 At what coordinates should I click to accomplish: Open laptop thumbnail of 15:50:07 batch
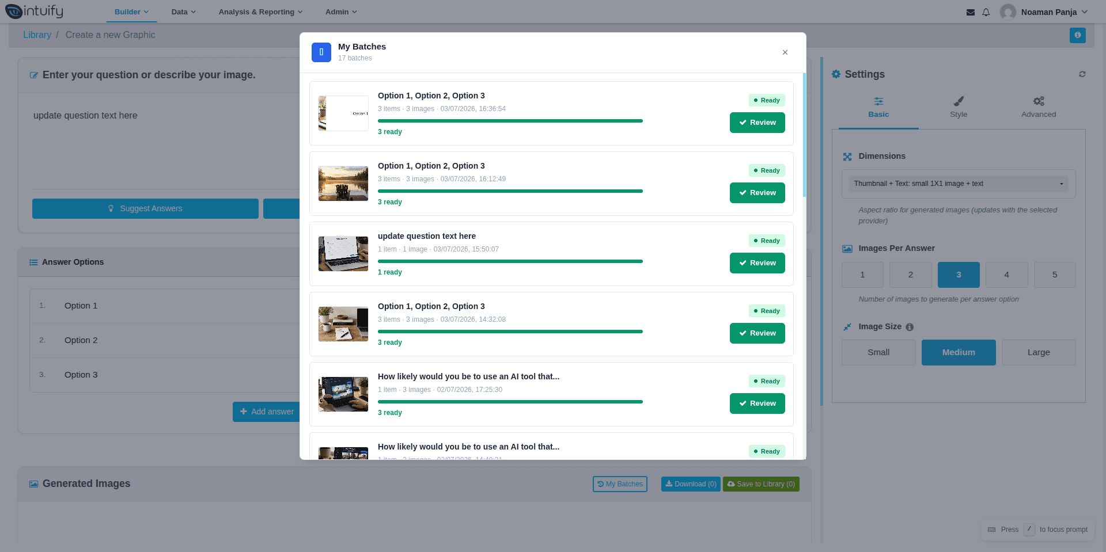[x=343, y=254]
